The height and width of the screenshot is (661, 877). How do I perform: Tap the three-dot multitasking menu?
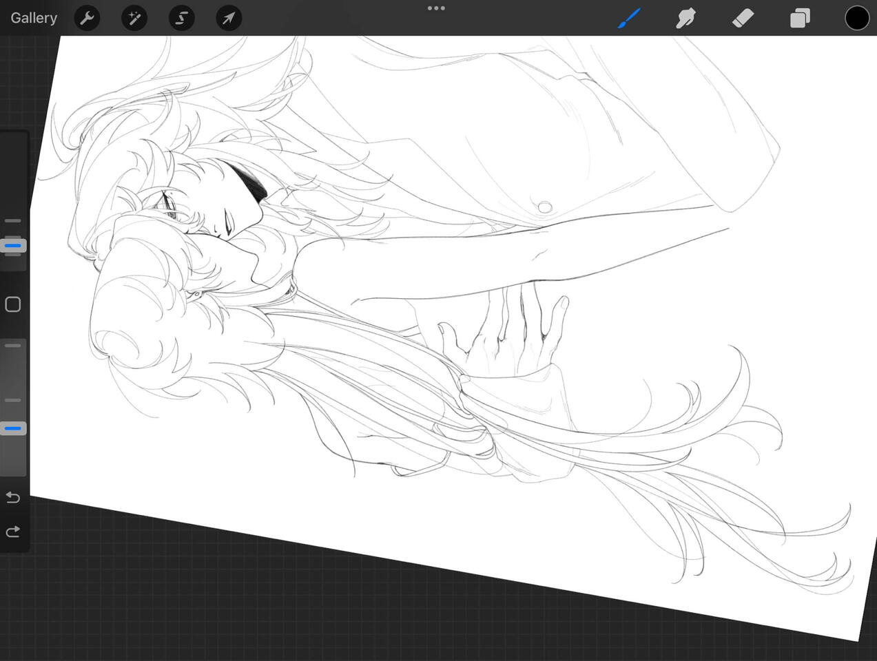coord(436,8)
